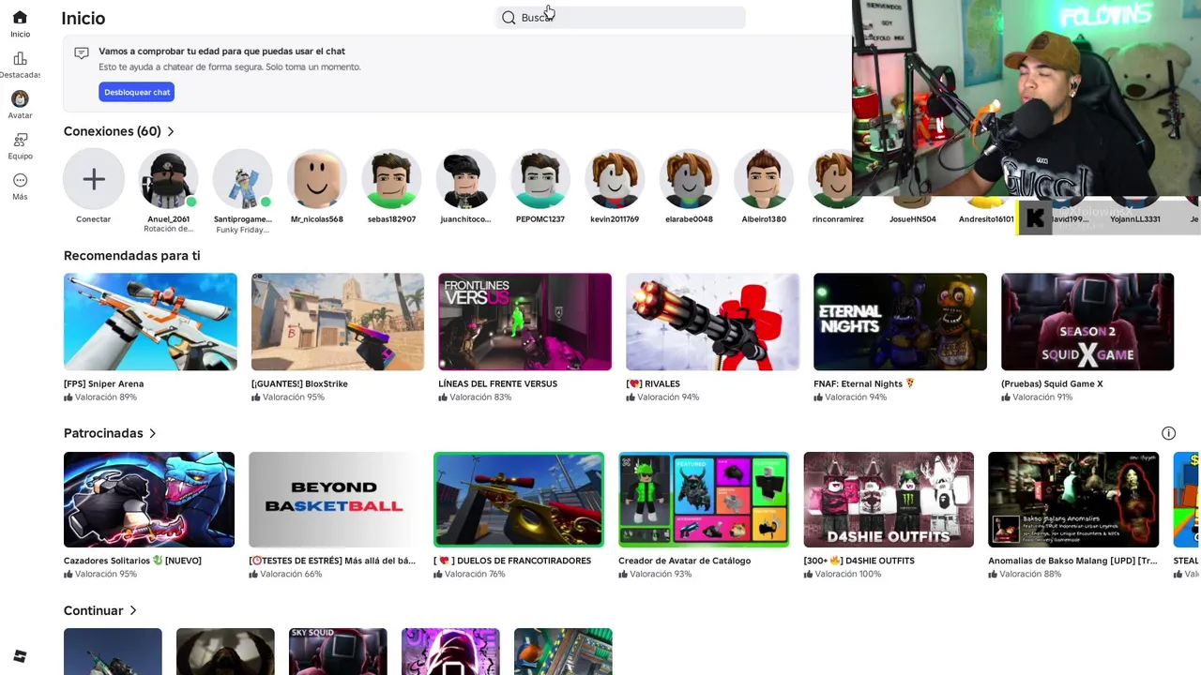Open the Inicio home icon in sidebar

point(20,18)
